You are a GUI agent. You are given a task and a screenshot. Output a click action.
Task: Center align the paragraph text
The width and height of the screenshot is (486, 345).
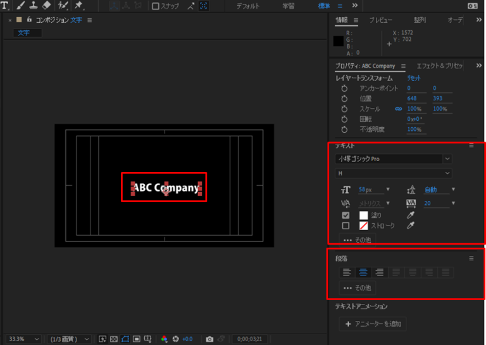[363, 272]
